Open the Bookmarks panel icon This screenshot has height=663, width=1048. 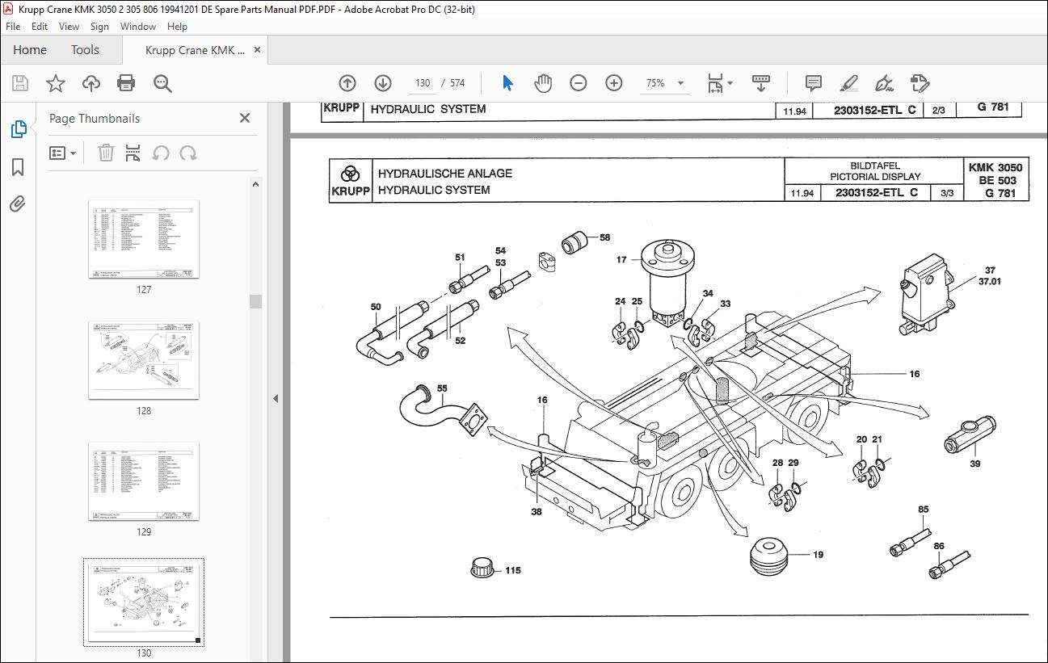[x=18, y=167]
